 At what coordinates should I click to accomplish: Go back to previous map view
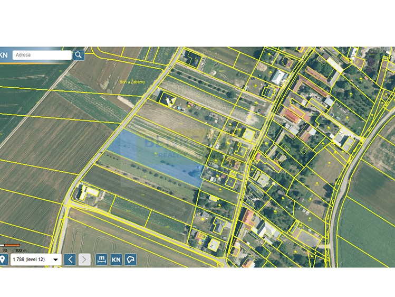[x=70, y=259]
